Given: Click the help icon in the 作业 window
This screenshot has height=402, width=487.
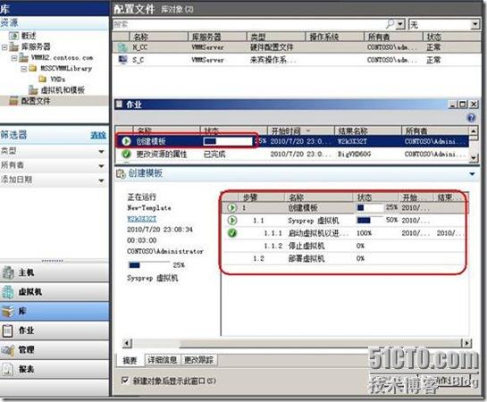Looking at the screenshot, I should point(471,118).
